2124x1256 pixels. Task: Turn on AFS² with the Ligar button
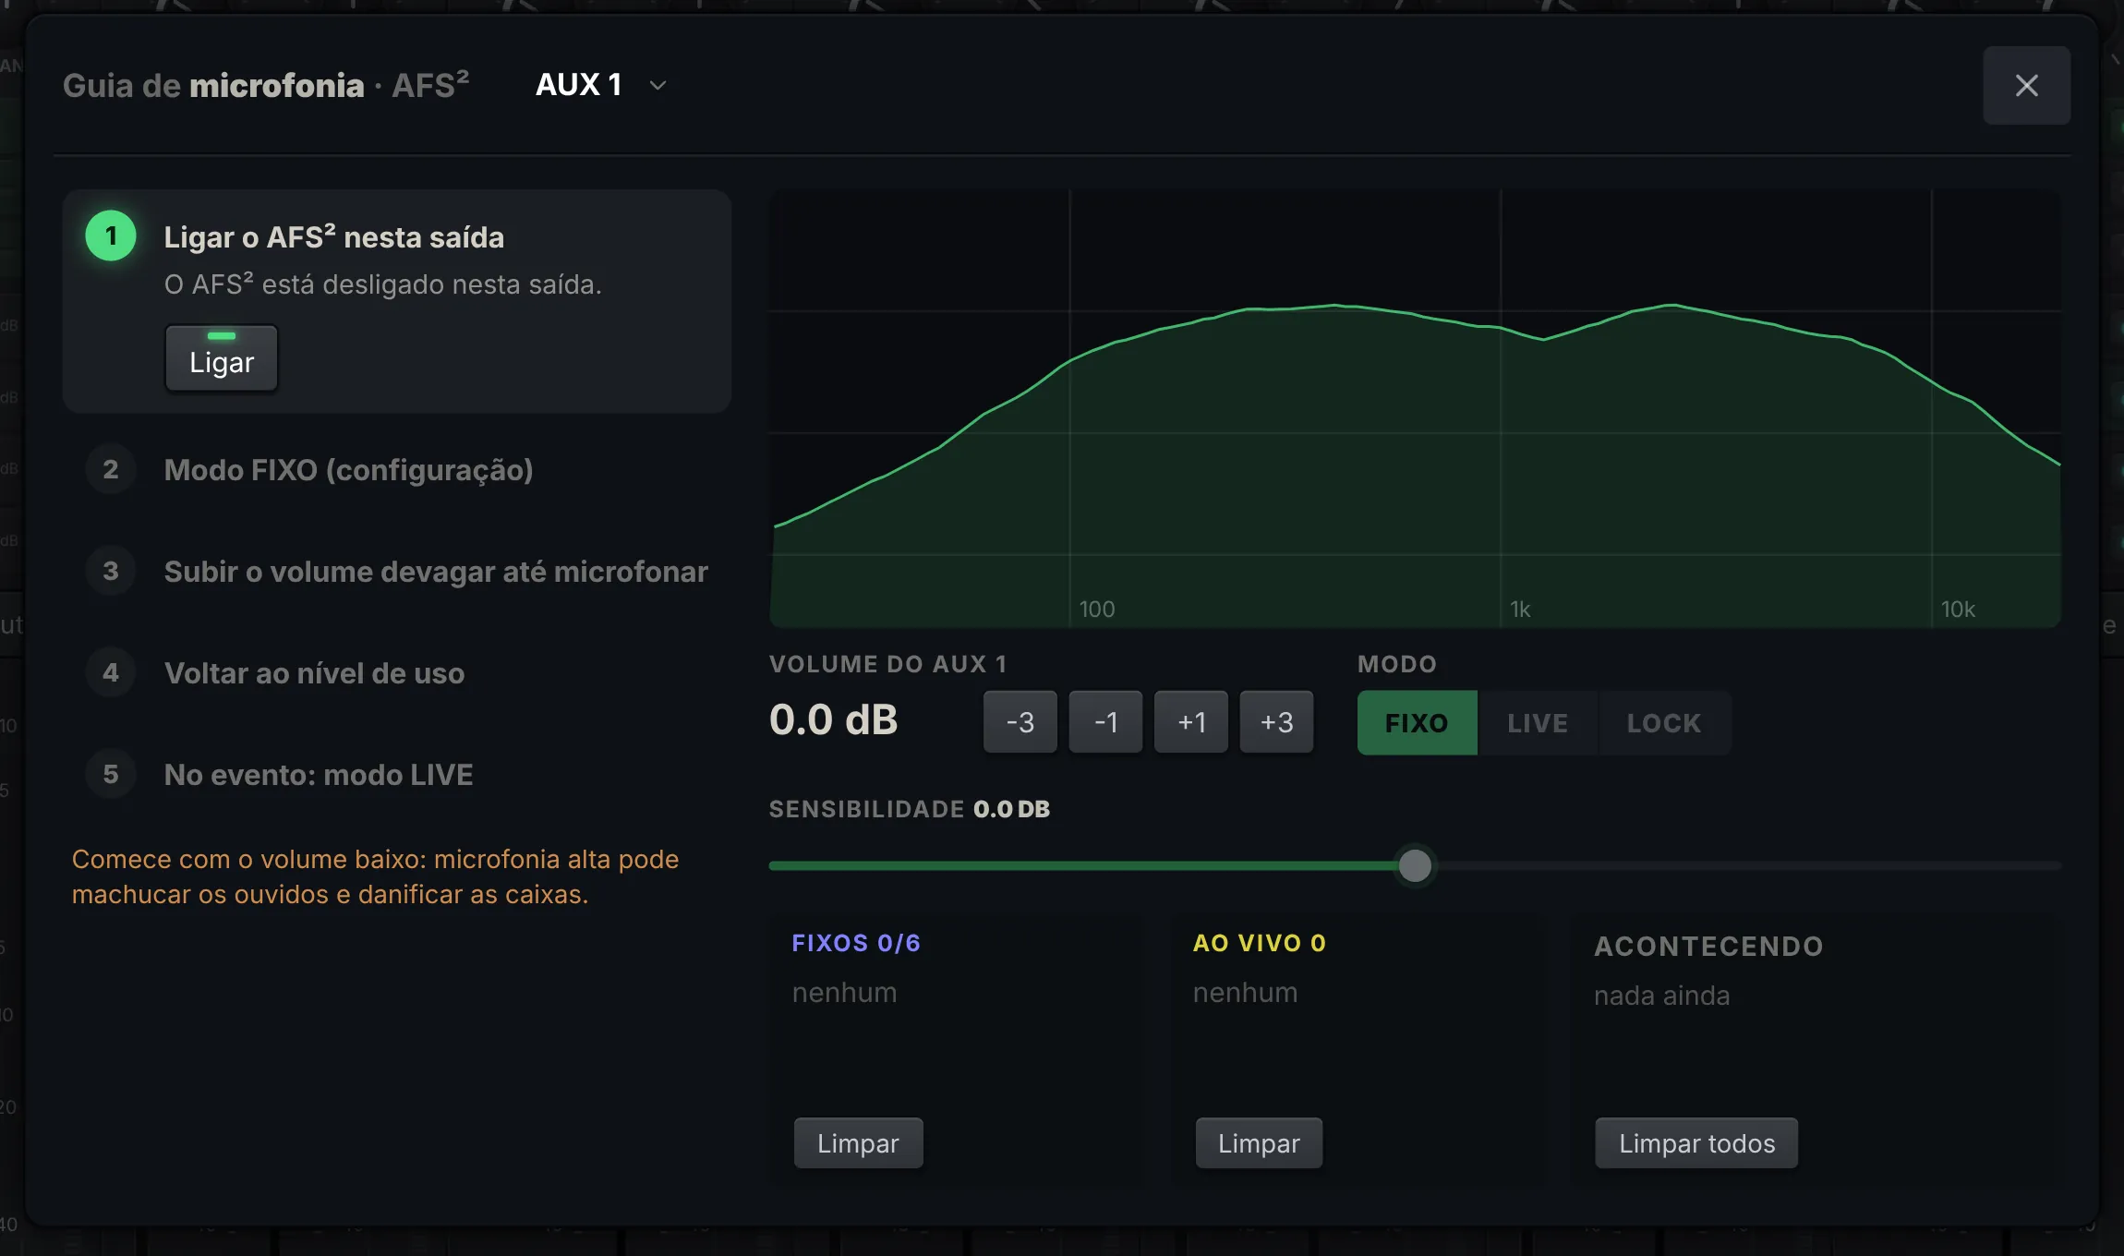point(222,358)
